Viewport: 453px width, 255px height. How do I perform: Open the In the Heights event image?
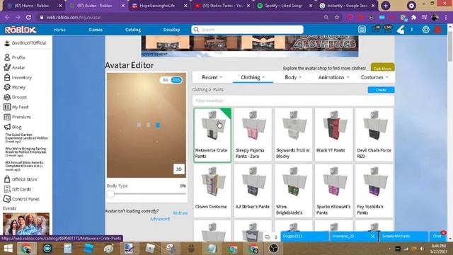tap(26, 224)
